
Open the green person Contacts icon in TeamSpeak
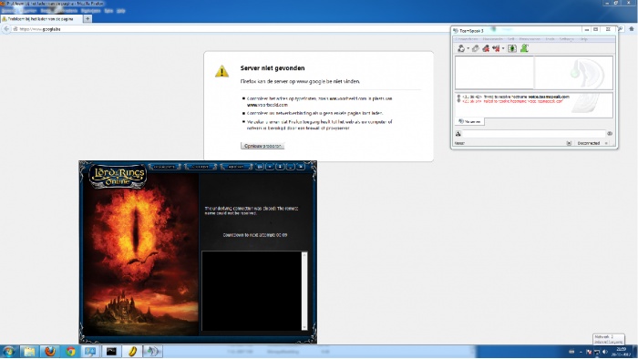click(524, 48)
